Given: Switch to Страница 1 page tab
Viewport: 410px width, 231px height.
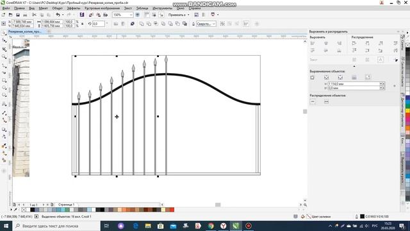Looking at the screenshot, I should click(66, 205).
